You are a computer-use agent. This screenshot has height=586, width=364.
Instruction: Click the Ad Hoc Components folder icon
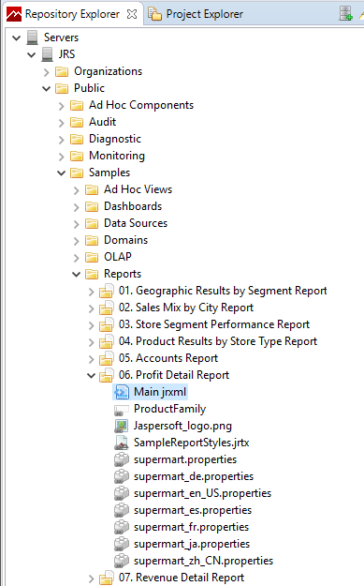coord(77,105)
